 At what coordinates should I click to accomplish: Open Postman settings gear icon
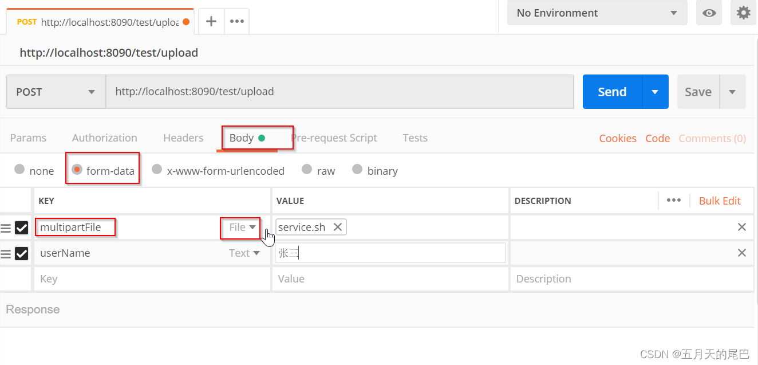pyautogui.click(x=743, y=13)
